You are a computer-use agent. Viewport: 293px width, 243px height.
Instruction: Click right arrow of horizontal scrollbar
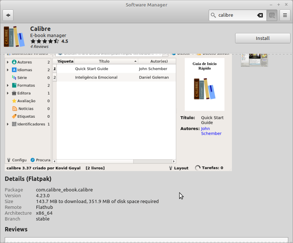tap(174, 161)
